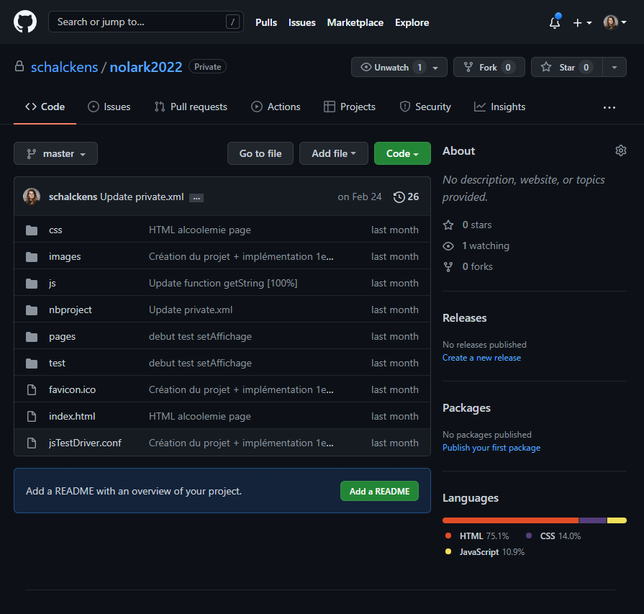Image resolution: width=644 pixels, height=614 pixels.
Task: Click the commit author avatar
Action: 32,197
